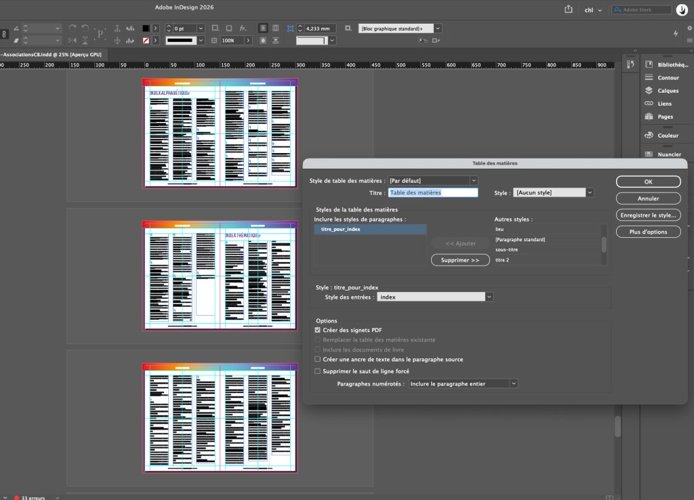Click the lightning quick apply icon
Screen dimensions: 694x500
[x=676, y=33]
